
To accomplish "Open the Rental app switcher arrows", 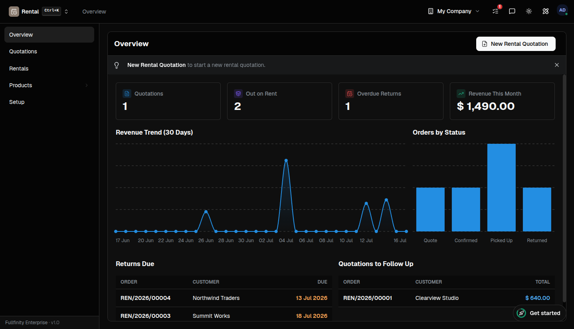I will (x=66, y=12).
